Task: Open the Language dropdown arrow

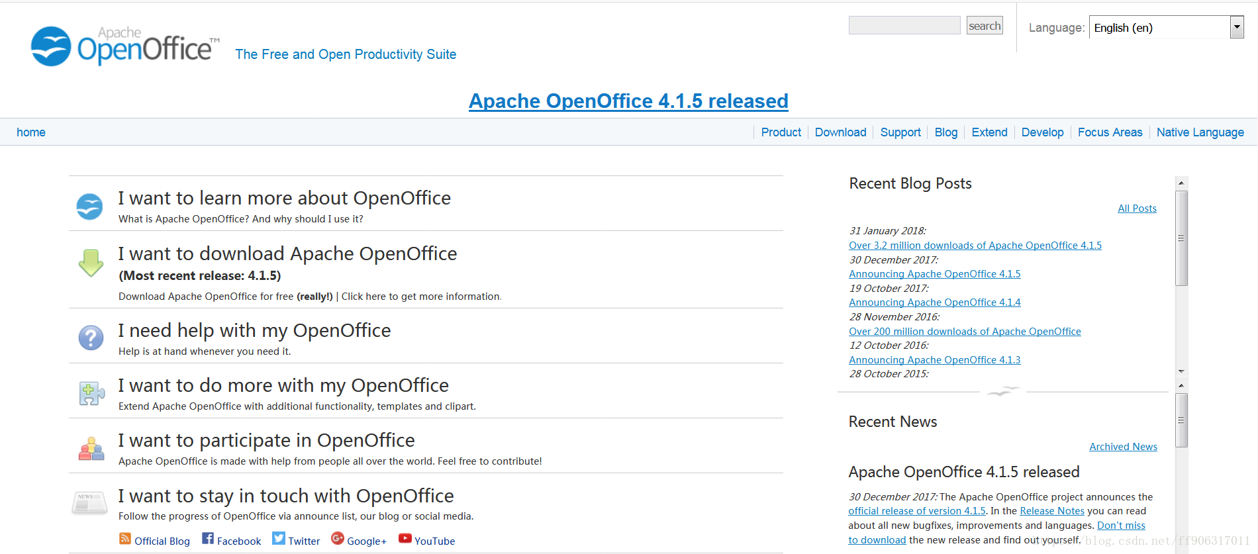Action: pos(1237,27)
